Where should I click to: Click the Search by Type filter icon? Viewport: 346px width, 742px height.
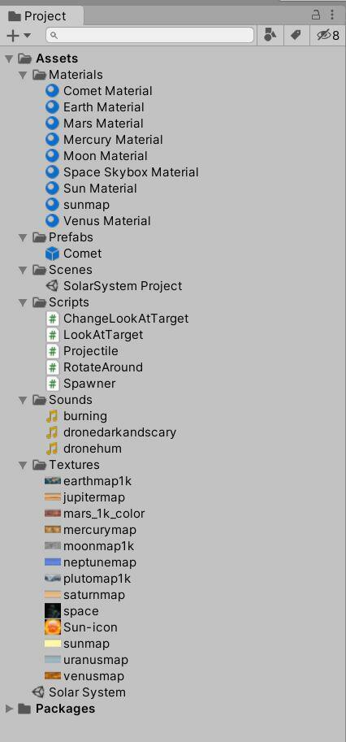click(x=270, y=35)
